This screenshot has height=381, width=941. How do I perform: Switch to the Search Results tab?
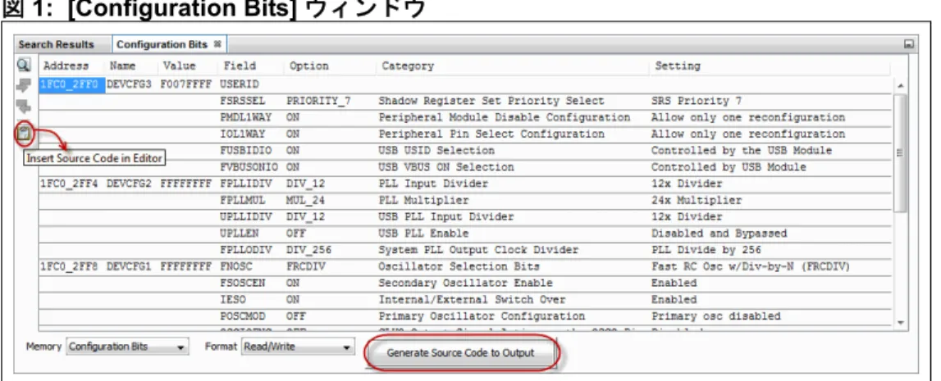(x=57, y=44)
